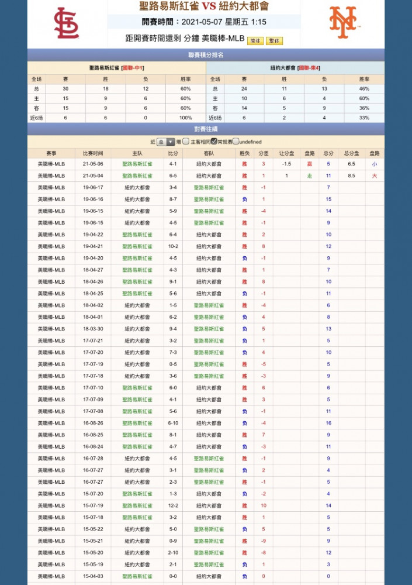Select the 0-0 score on 15-04-03

[173, 576]
